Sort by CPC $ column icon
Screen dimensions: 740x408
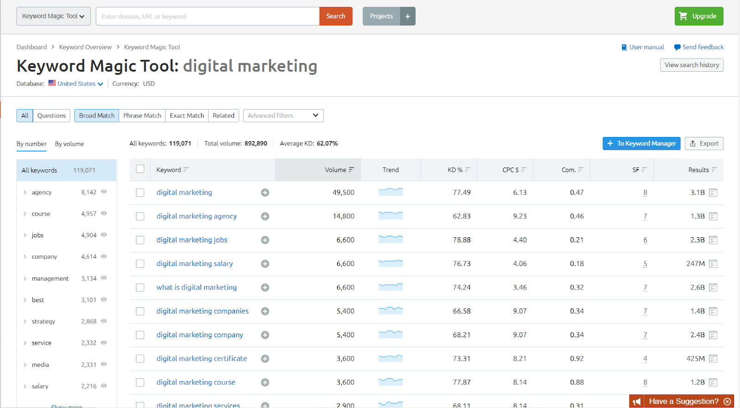tap(524, 170)
